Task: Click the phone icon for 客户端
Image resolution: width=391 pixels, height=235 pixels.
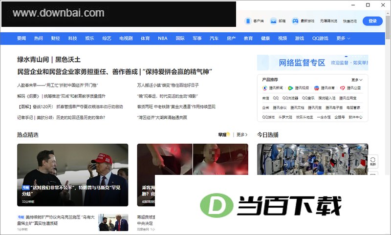Action: (x=248, y=21)
